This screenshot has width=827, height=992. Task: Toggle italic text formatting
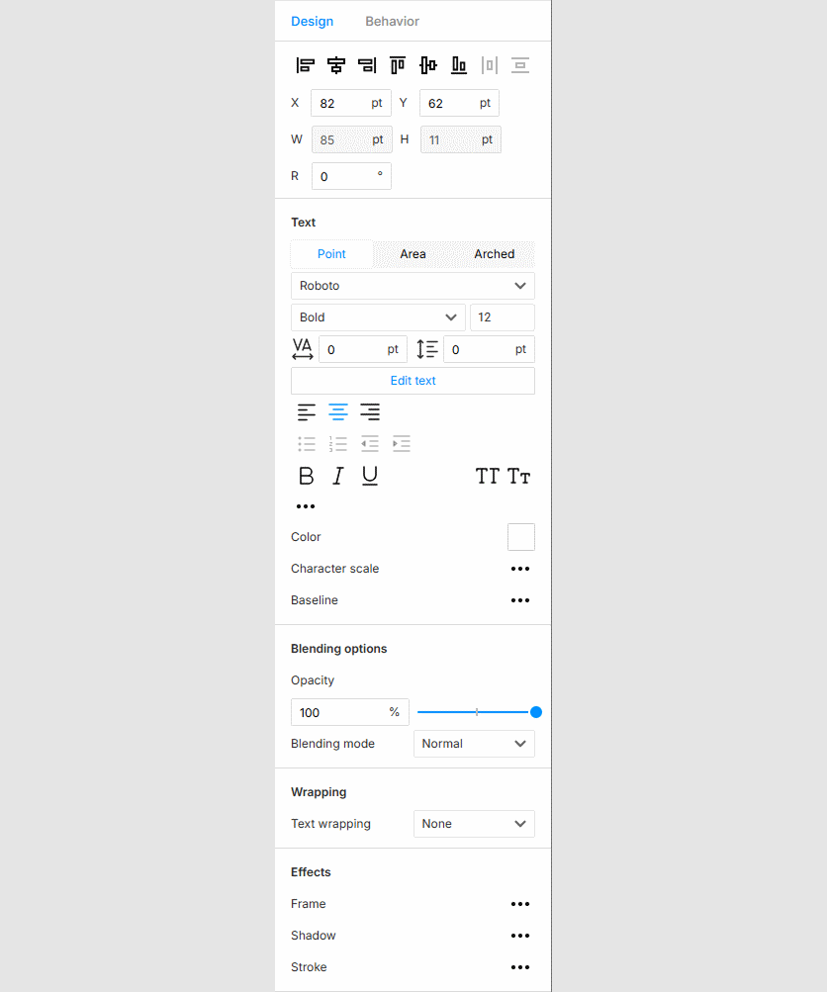337,476
